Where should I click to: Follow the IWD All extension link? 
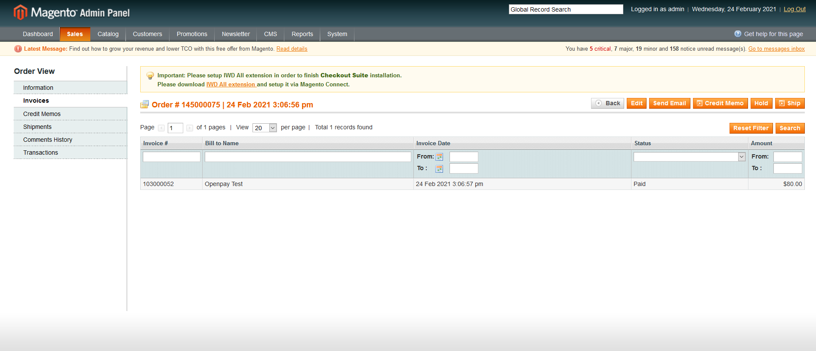click(231, 85)
